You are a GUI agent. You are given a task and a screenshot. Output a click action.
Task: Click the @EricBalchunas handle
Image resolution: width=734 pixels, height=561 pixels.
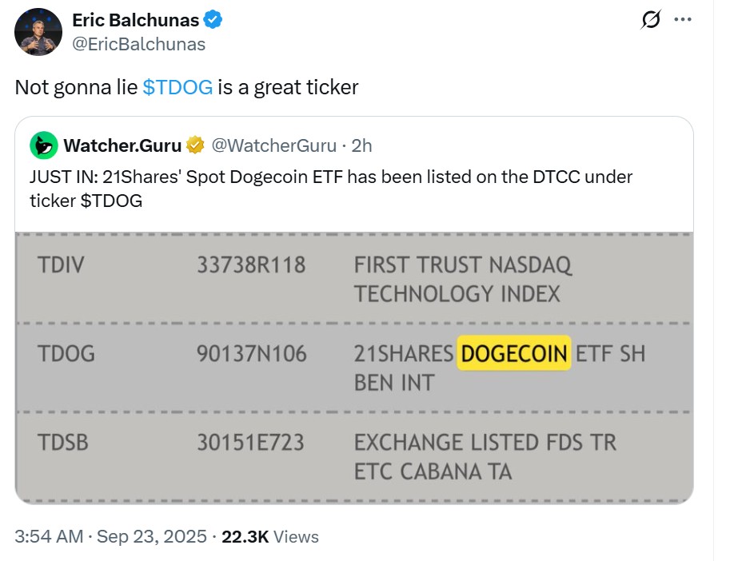point(138,44)
